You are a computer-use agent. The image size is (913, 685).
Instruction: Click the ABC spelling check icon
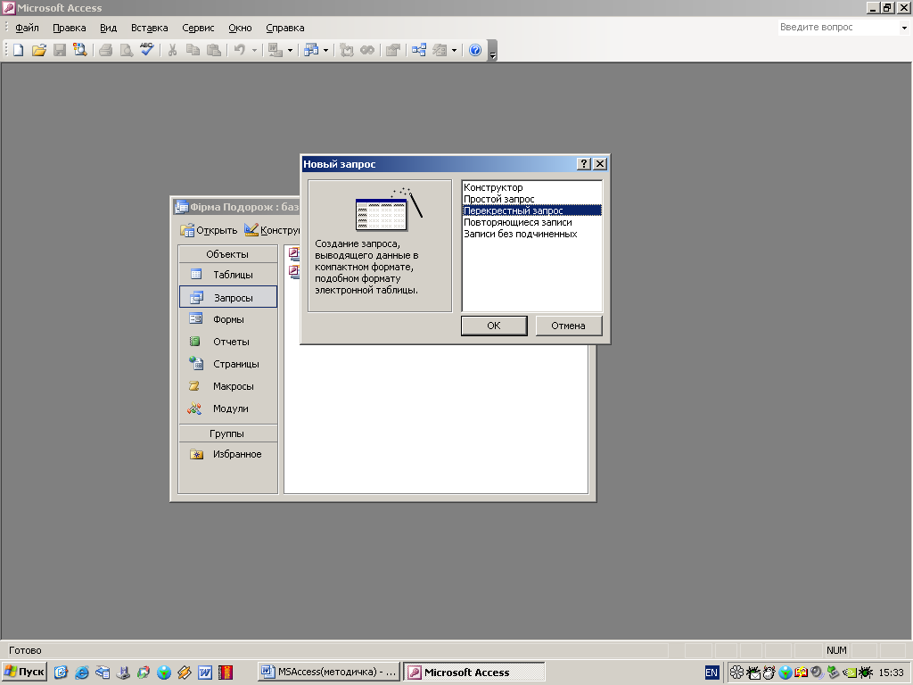147,50
